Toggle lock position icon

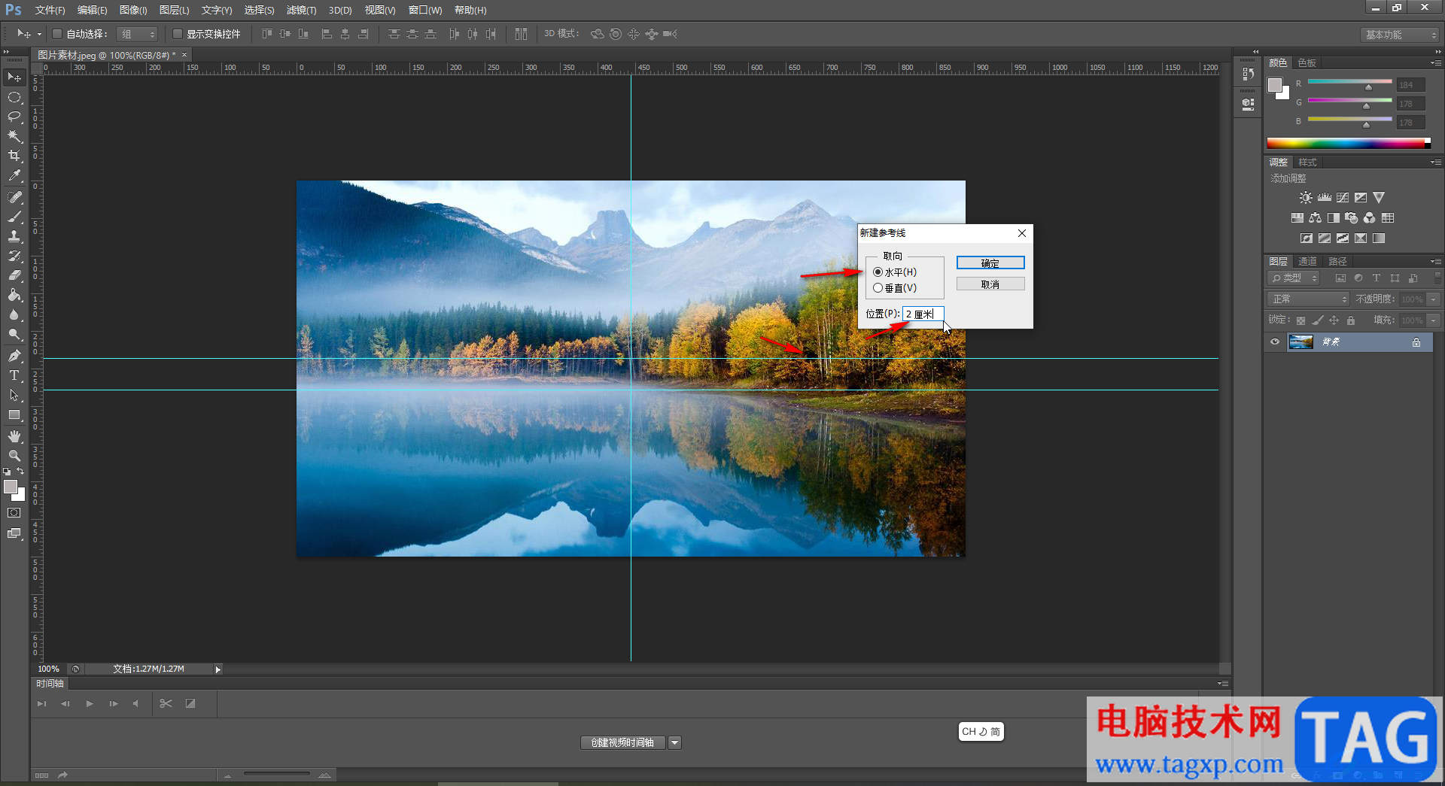click(1334, 320)
